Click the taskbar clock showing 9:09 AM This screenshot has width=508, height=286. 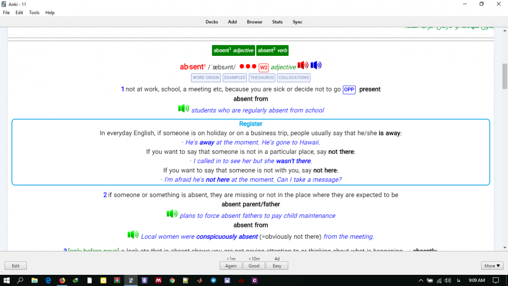477,280
